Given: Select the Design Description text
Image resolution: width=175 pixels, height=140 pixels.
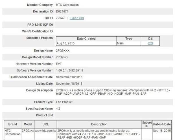Looking at the screenshot, I should pyautogui.click(x=113, y=92).
